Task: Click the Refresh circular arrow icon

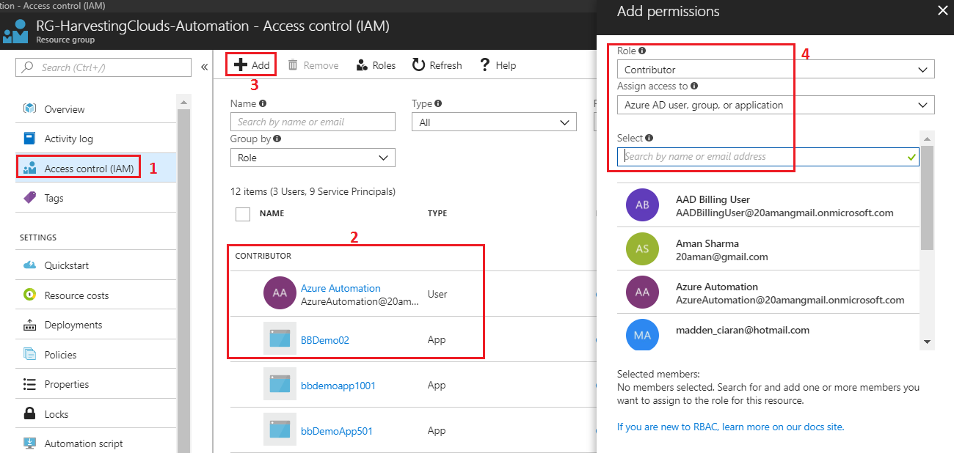Action: point(418,65)
